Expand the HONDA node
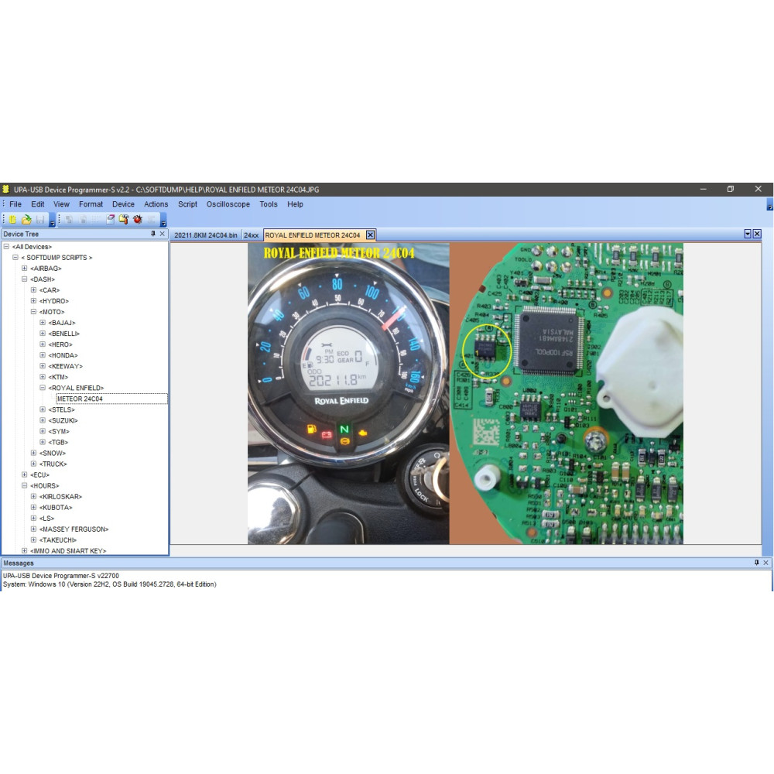The height and width of the screenshot is (774, 774). (43, 355)
